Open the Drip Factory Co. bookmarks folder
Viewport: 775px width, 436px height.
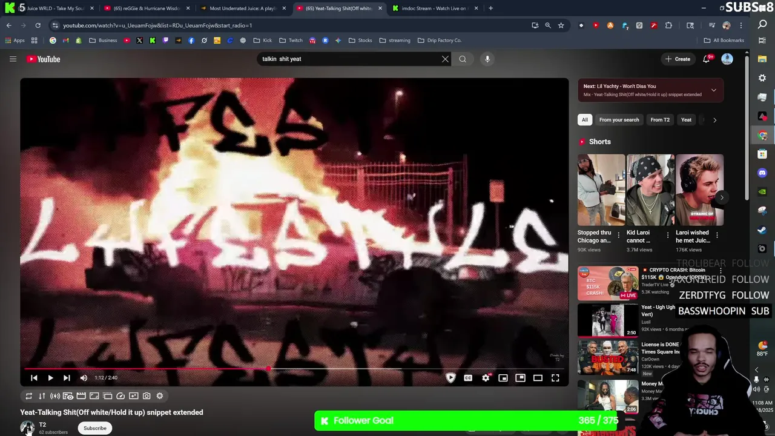(440, 41)
